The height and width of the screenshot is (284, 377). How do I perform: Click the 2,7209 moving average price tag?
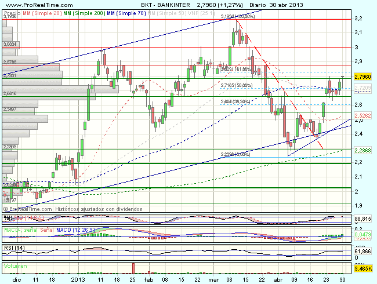pyautogui.click(x=362, y=88)
